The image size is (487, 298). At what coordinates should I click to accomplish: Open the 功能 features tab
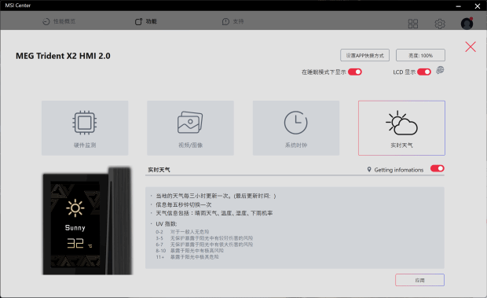coord(146,21)
